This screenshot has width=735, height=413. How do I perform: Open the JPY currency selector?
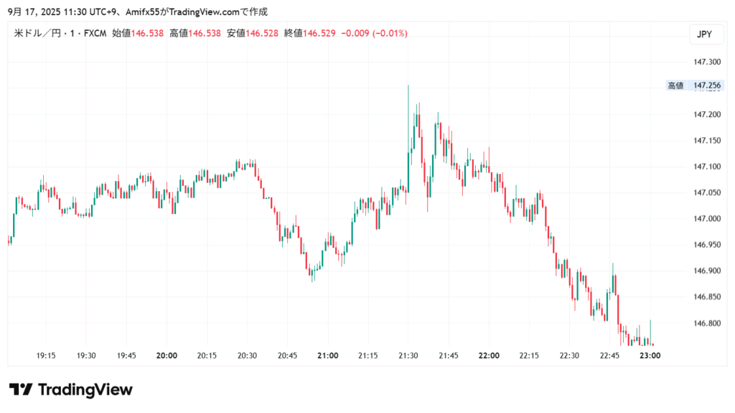coord(703,34)
